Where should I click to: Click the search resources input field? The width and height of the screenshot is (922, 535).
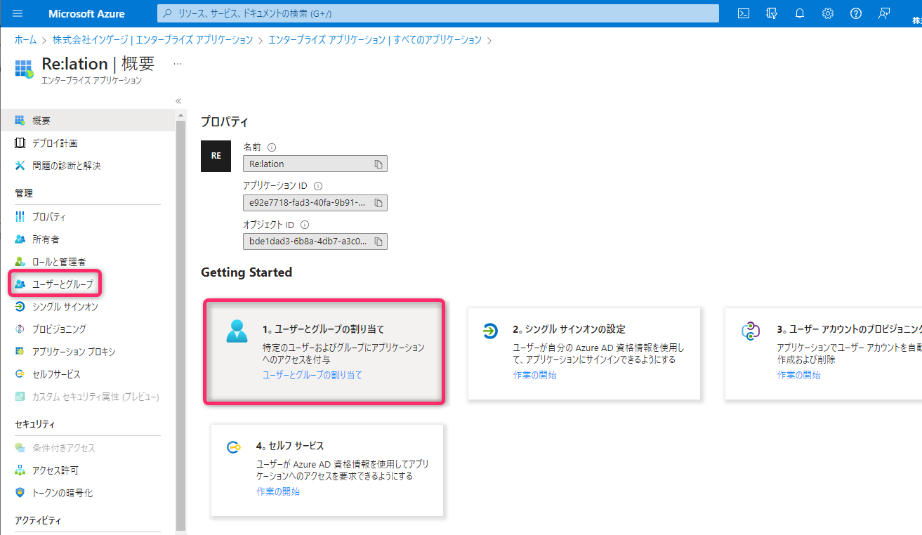(438, 13)
